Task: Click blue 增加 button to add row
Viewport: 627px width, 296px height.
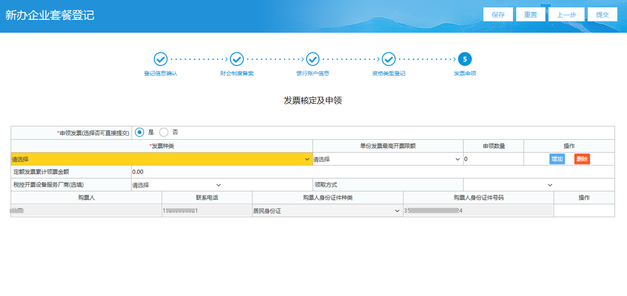Action: 557,159
